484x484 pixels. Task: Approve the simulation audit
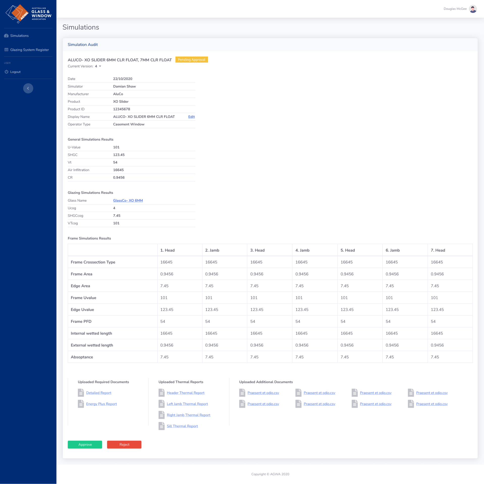[85, 444]
